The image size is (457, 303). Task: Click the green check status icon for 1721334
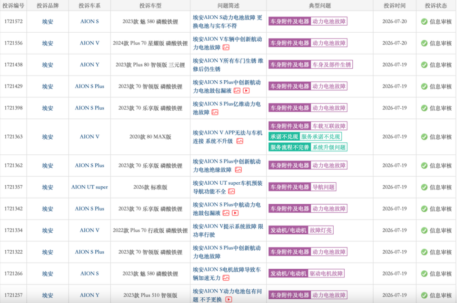coord(424,230)
